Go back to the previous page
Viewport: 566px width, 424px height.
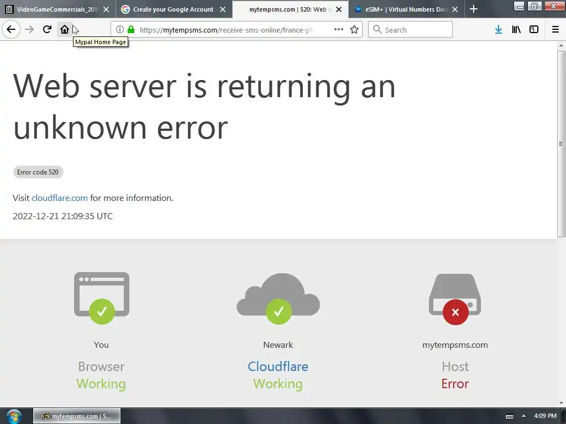click(11, 29)
